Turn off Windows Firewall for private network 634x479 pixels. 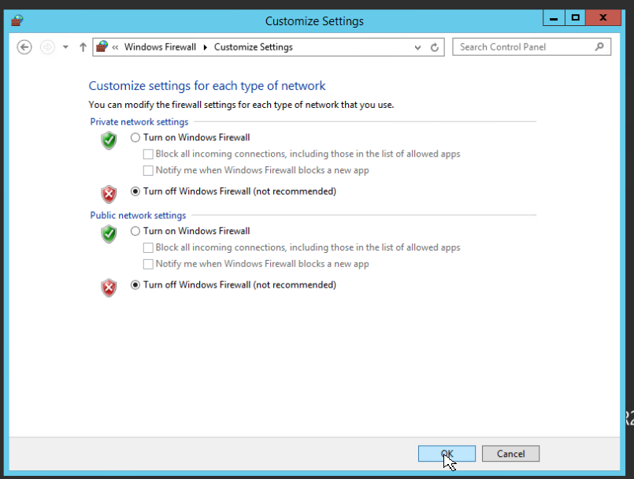[135, 191]
